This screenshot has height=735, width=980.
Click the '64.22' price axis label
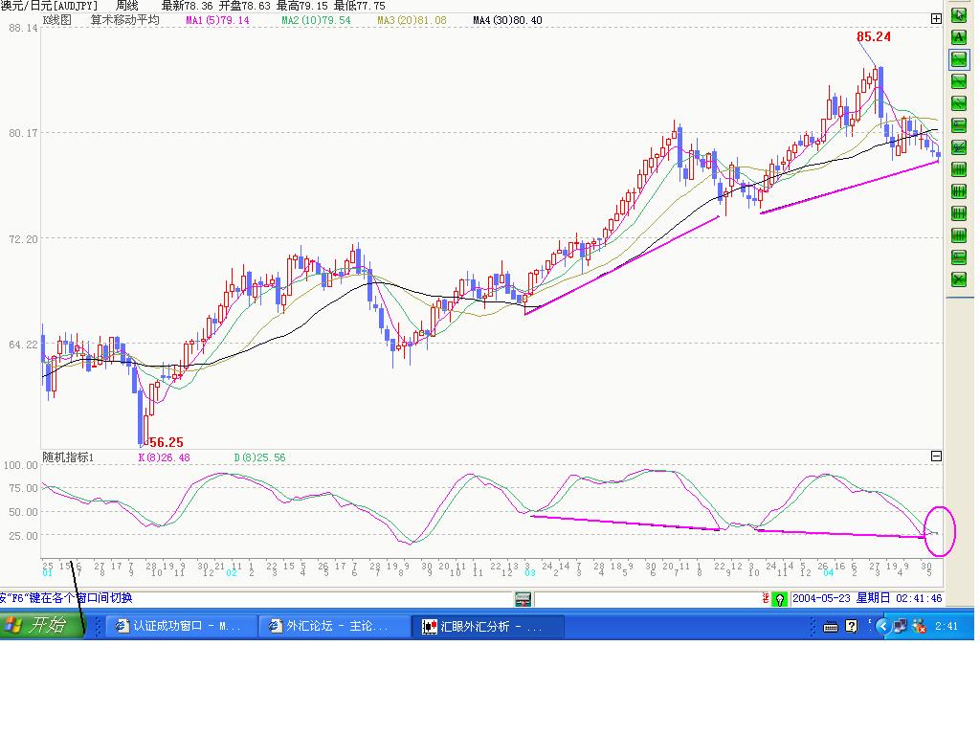[23, 345]
